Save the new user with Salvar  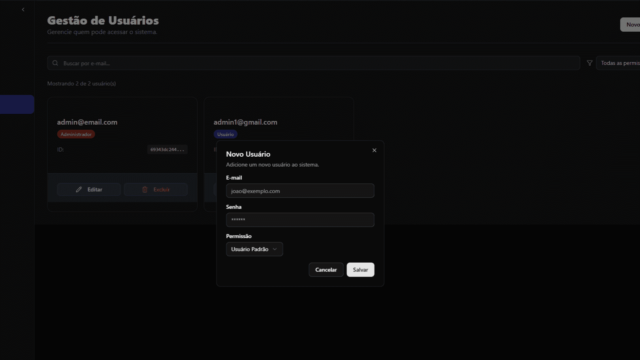pyautogui.click(x=360, y=270)
